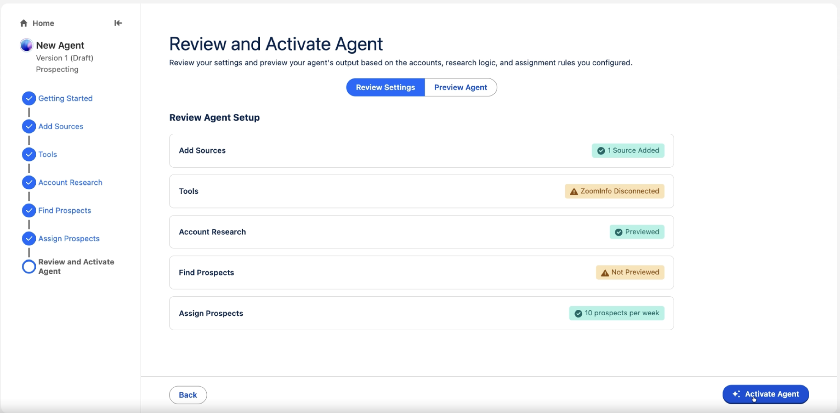This screenshot has height=413, width=840.
Task: Click green check icon on Previewed badge
Action: point(618,232)
